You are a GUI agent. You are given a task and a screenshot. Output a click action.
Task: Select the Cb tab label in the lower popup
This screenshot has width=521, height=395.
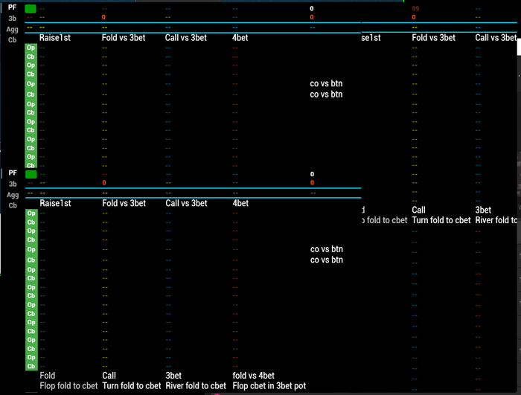coord(13,205)
